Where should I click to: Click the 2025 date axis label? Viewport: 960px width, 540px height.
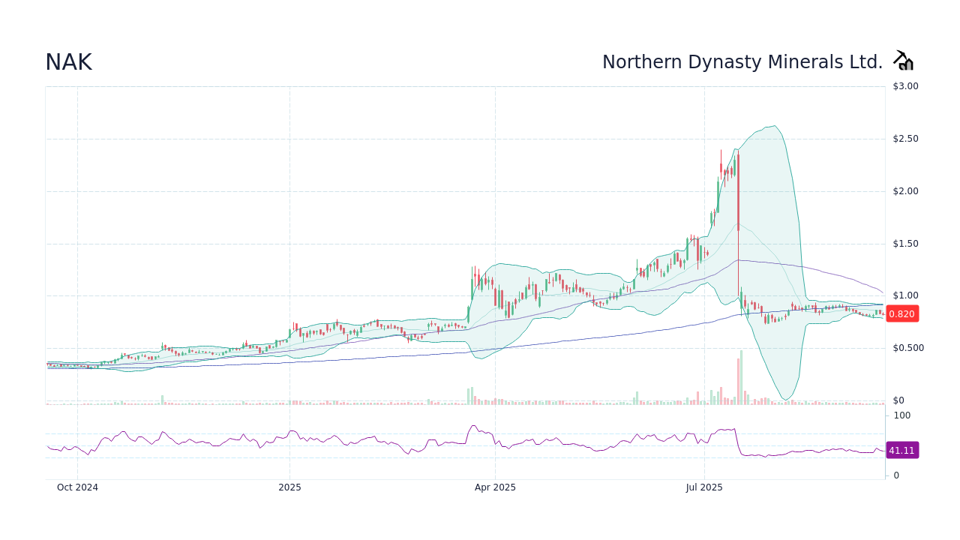(289, 487)
